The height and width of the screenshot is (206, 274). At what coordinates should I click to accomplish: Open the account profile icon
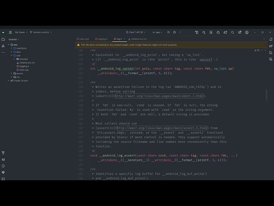[x=247, y=33]
